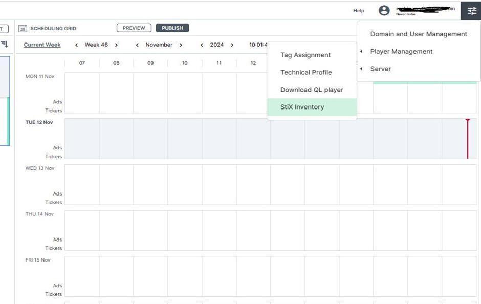Select Player Management menu item
The image size is (481, 304).
tap(401, 51)
